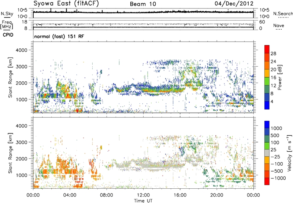Select the 'CPID' row label
The image size is (293, 203).
8,35
